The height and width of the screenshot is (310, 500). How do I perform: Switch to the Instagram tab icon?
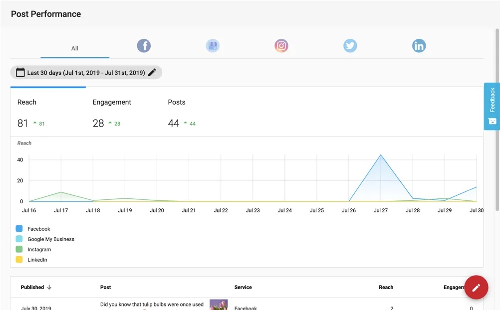[x=281, y=46]
